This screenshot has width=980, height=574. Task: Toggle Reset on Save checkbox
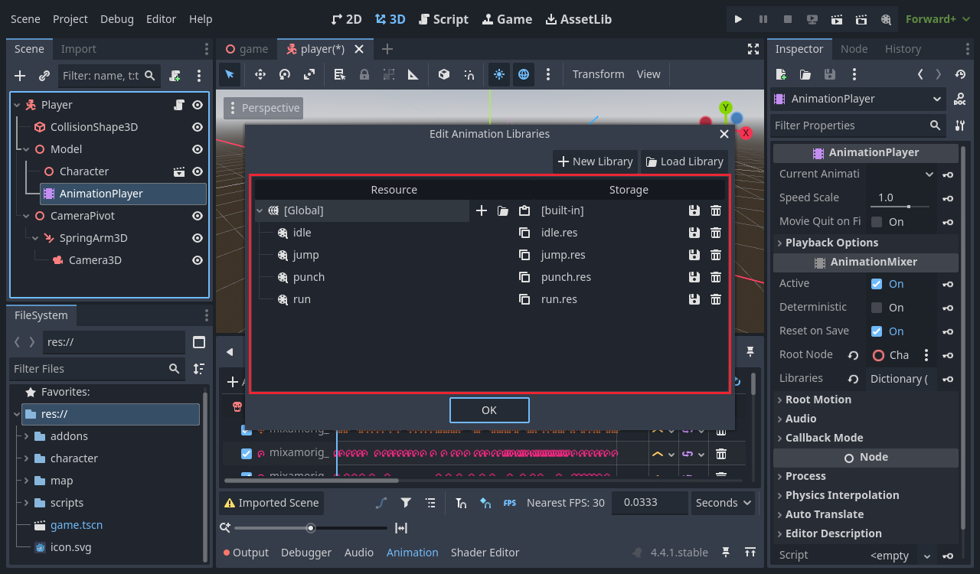pos(877,331)
